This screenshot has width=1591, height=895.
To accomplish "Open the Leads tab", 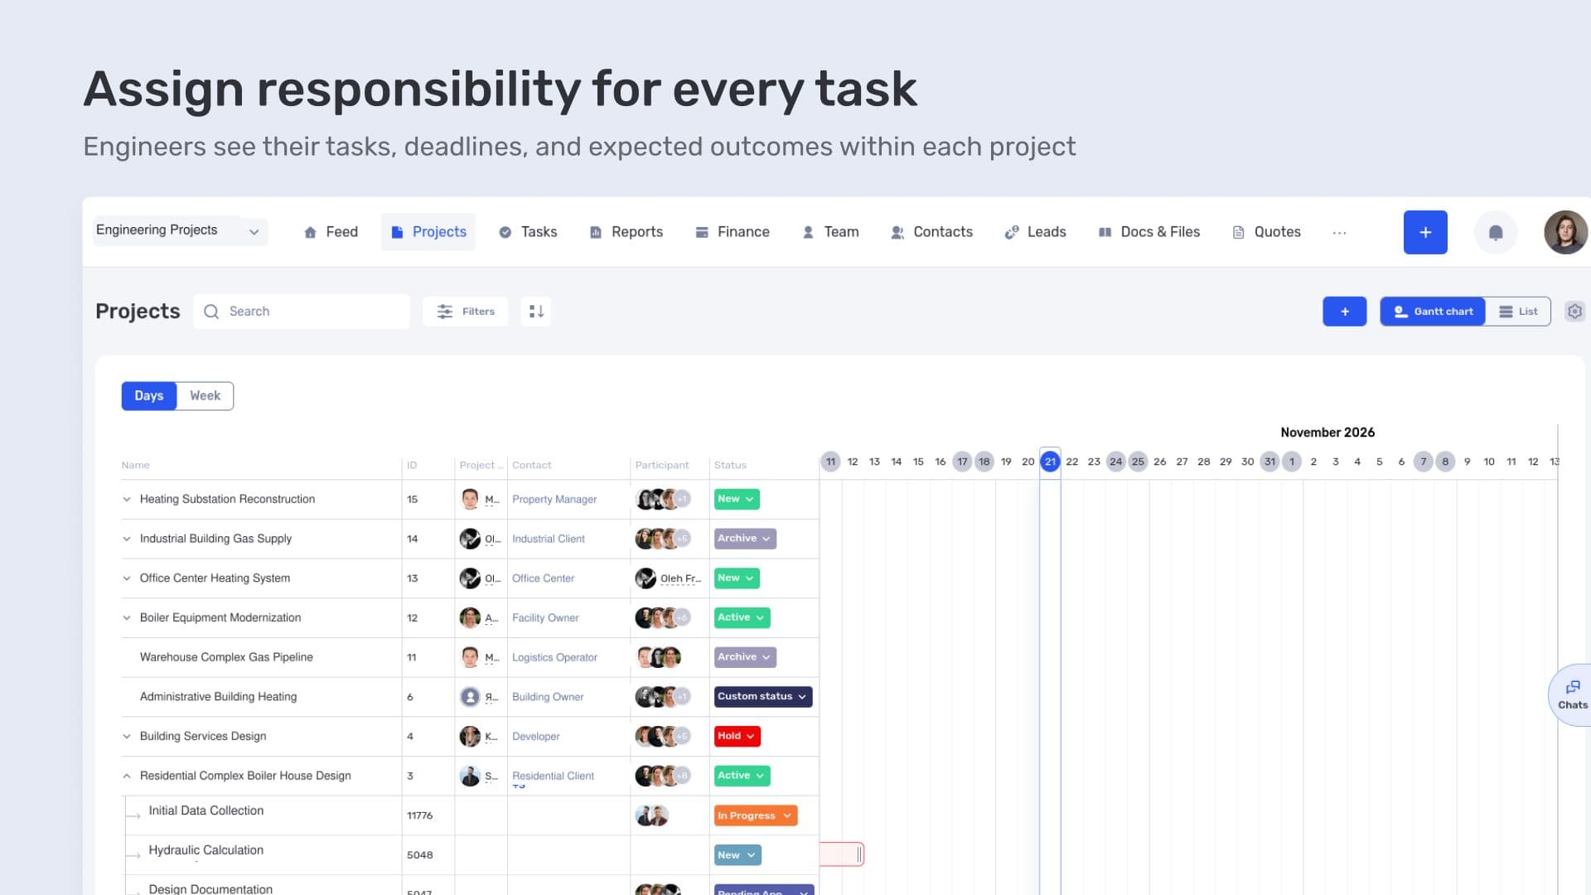I will (1035, 232).
